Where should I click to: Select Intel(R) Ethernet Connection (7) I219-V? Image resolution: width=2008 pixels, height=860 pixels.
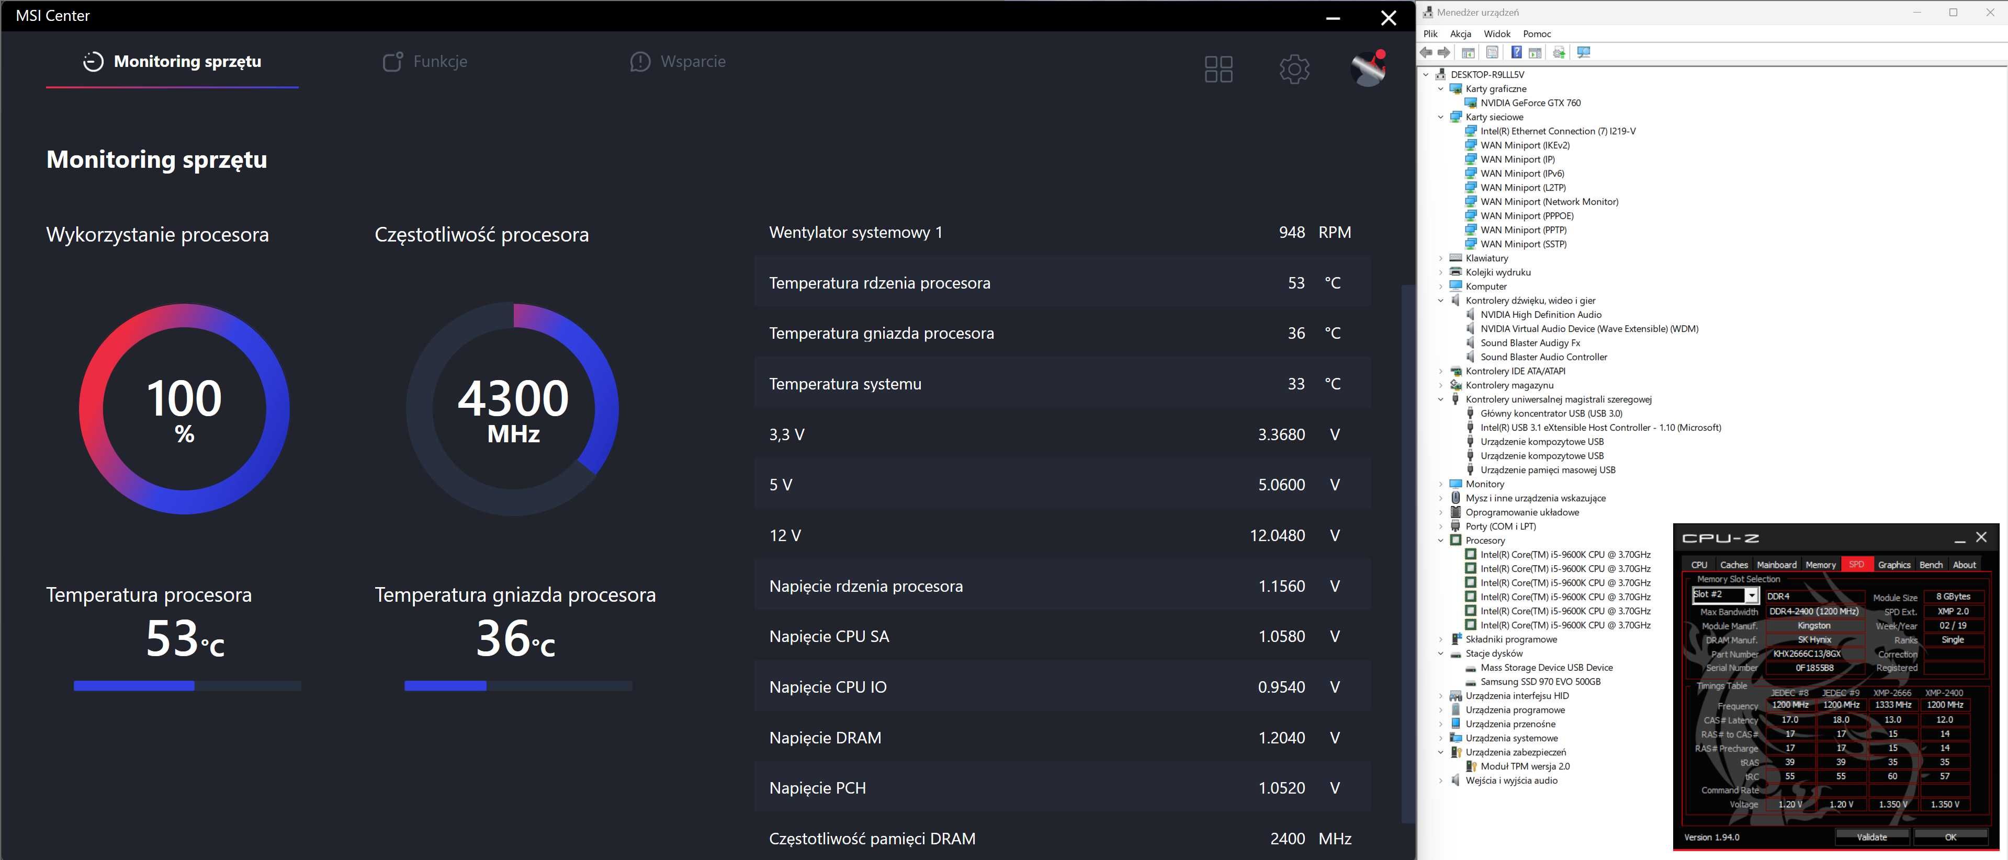1558,131
